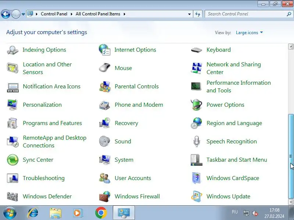Click the Recovery link
The height and width of the screenshot is (220, 294).
126,123
